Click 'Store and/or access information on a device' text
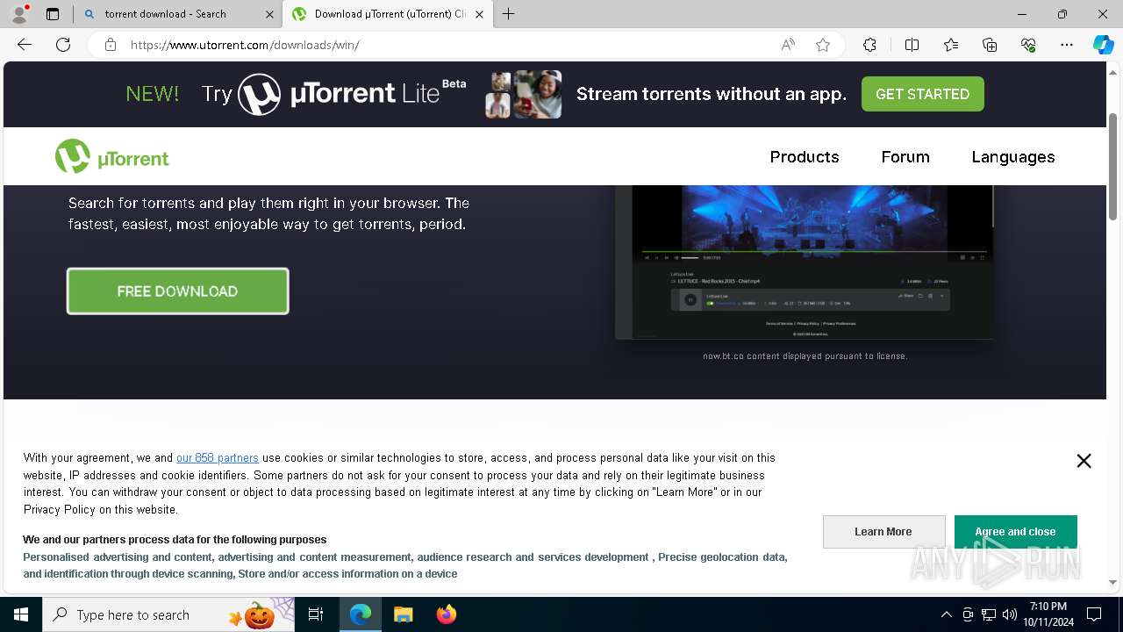The height and width of the screenshot is (632, 1123). (347, 574)
